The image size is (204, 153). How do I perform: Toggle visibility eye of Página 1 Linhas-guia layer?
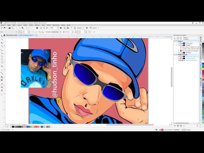point(179,43)
